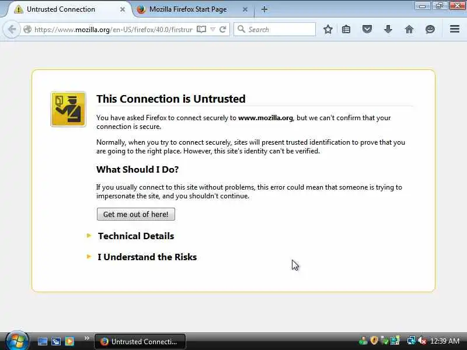Switch to Mozilla Firefox Start Page tab
This screenshot has width=467, height=350.
coord(193,9)
